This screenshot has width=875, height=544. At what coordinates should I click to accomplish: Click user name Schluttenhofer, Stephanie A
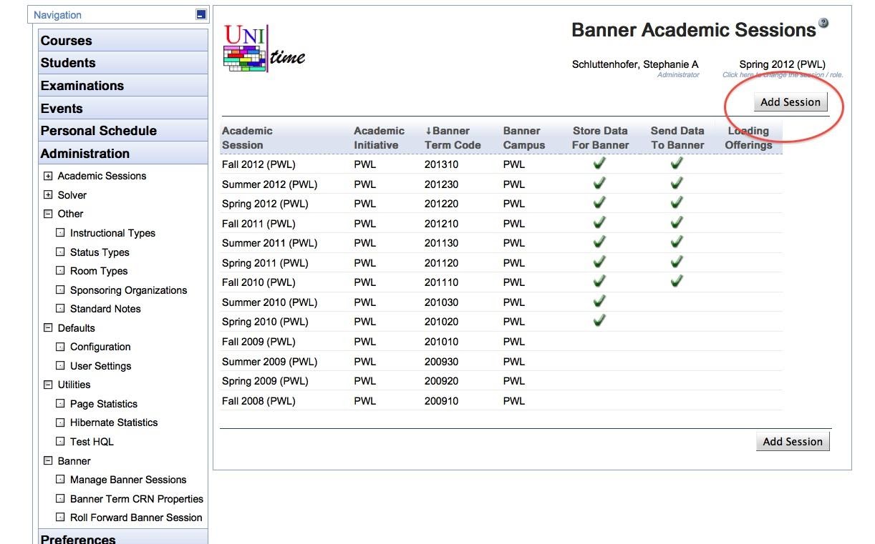635,64
